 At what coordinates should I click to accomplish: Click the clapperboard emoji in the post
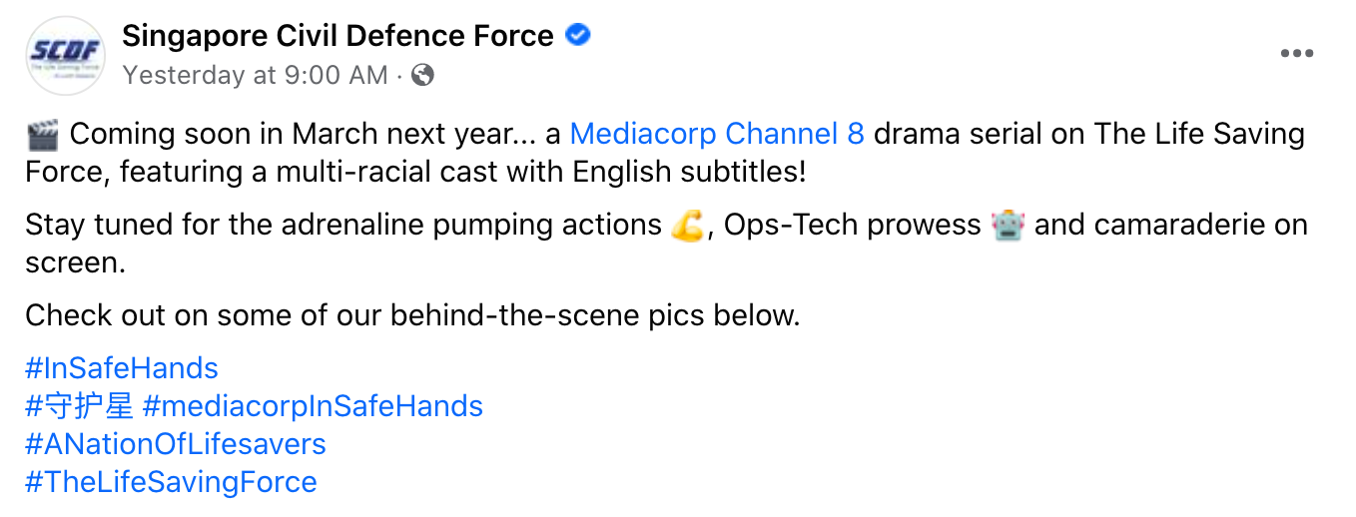pyautogui.click(x=42, y=135)
